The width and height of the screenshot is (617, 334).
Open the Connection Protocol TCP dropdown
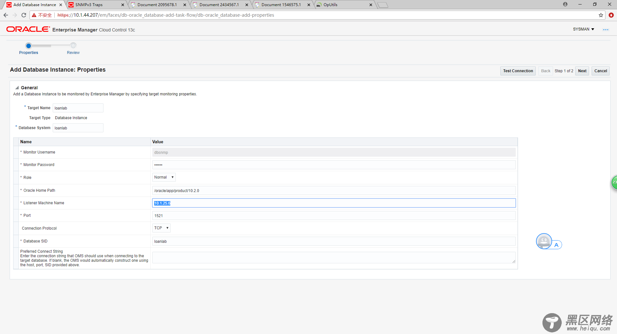pyautogui.click(x=161, y=228)
